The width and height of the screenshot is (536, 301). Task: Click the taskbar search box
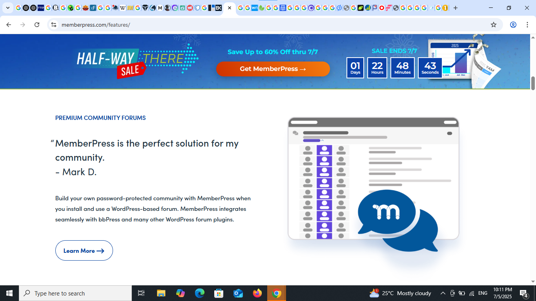click(x=75, y=293)
